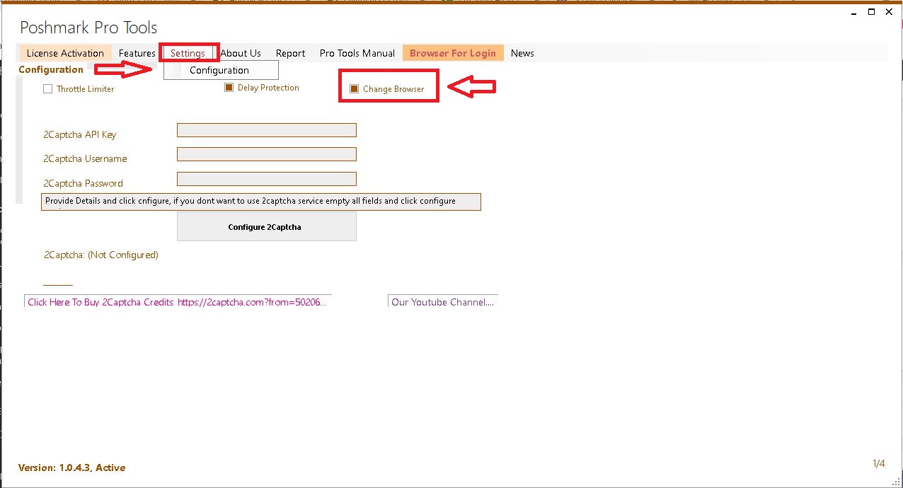Open the License Activation tab
The width and height of the screenshot is (903, 488).
pos(65,53)
